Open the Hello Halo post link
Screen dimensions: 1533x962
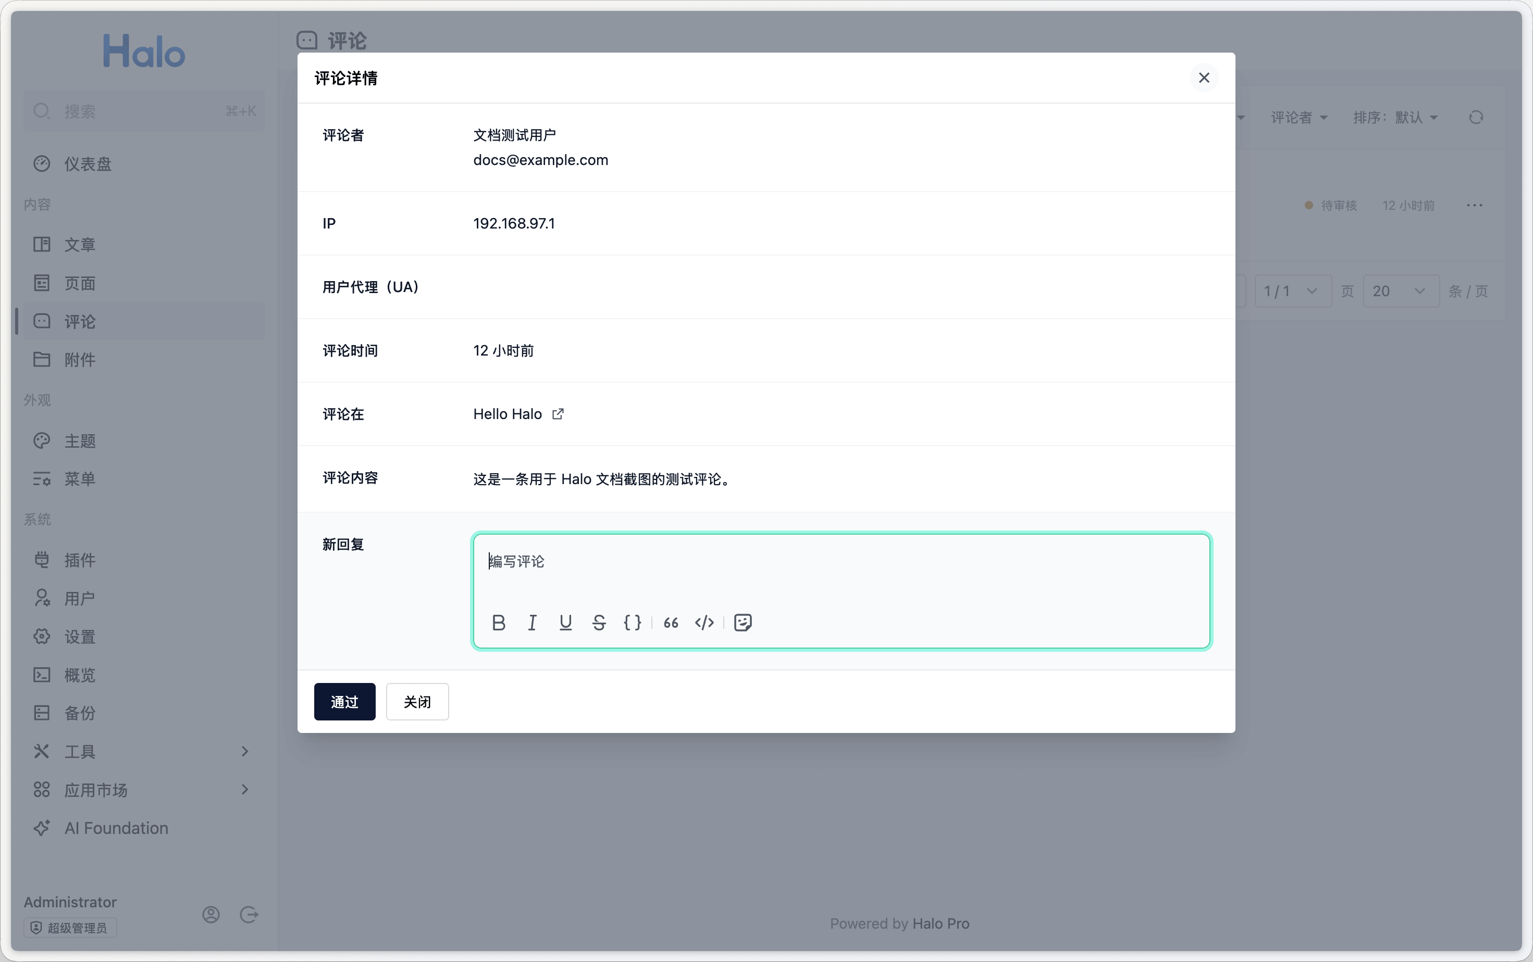[508, 414]
